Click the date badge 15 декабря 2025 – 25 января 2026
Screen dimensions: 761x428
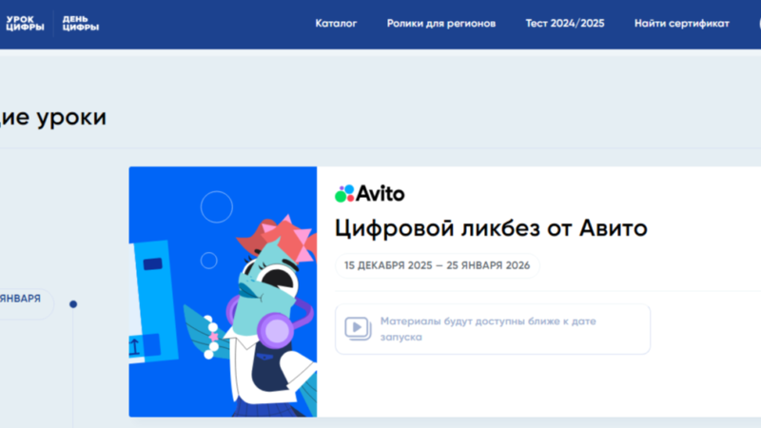(x=437, y=265)
